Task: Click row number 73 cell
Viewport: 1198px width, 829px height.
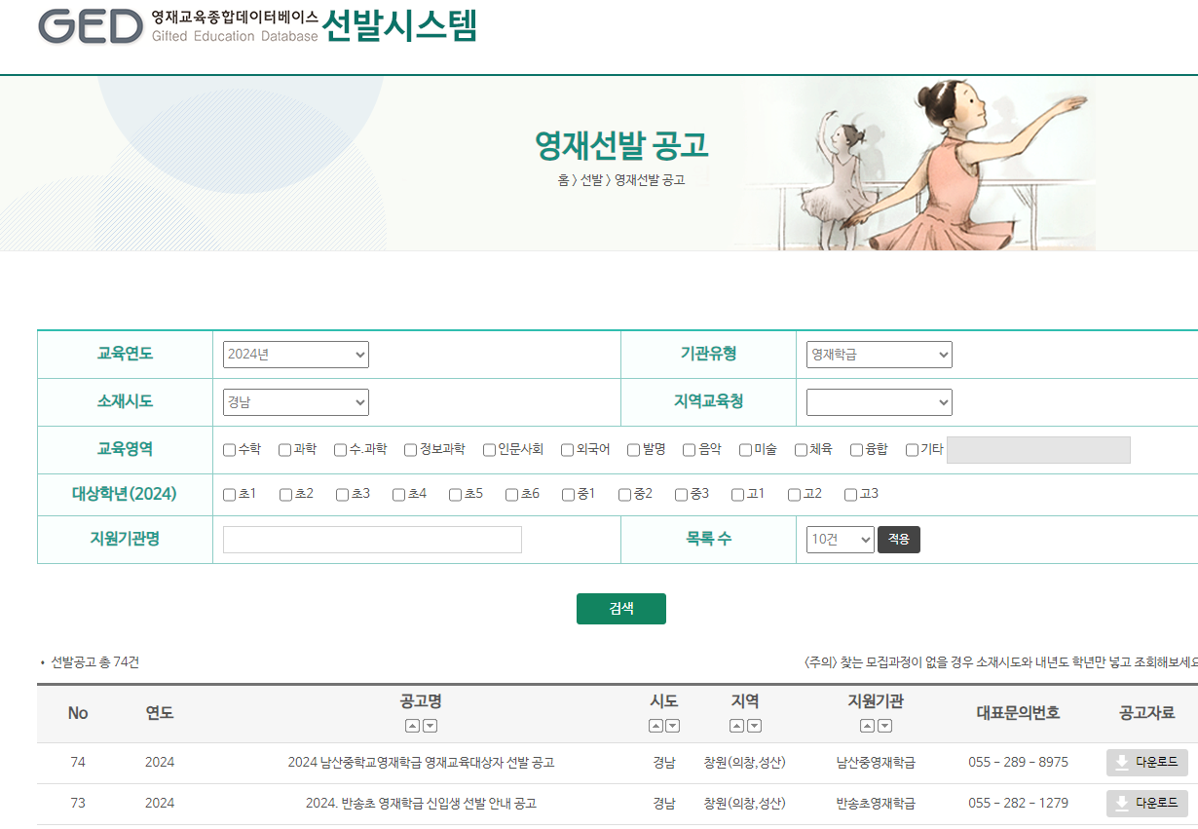Action: [78, 804]
